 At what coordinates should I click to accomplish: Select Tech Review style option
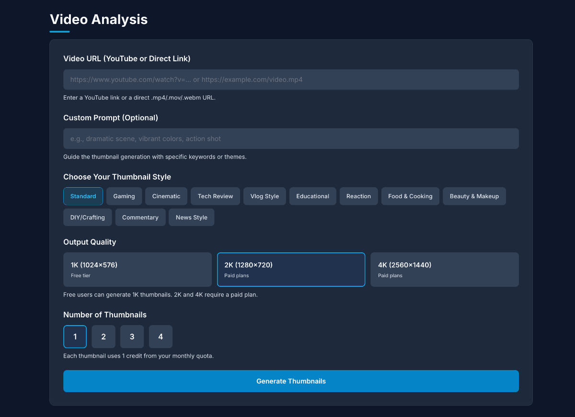coord(215,196)
